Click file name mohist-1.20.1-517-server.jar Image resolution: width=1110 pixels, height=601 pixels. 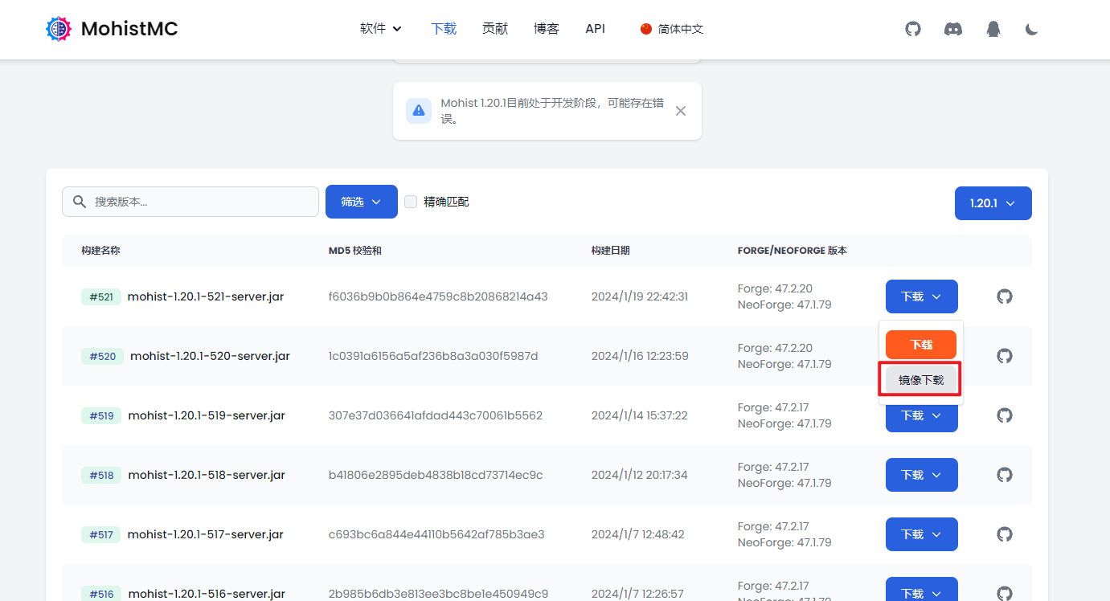[206, 534]
